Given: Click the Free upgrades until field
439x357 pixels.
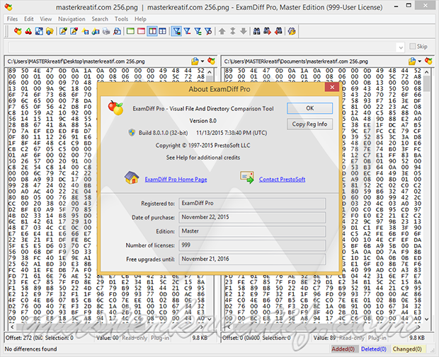Looking at the screenshot, I should tap(252, 259).
